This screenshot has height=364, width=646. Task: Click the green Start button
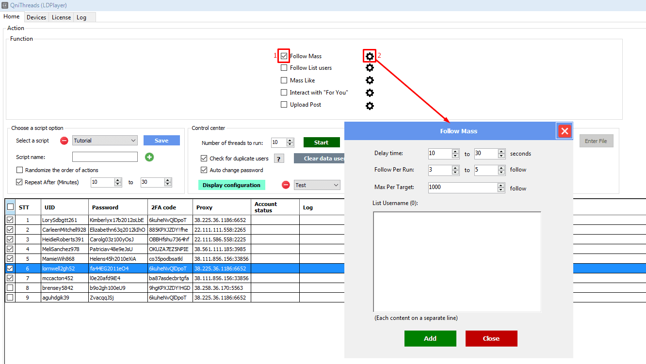[321, 142]
